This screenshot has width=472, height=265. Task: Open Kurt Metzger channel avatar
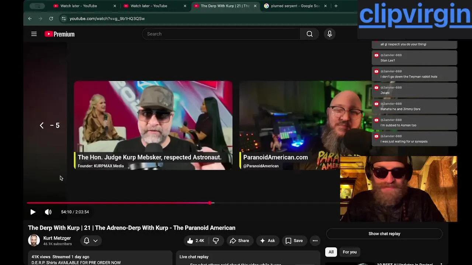coord(34,240)
